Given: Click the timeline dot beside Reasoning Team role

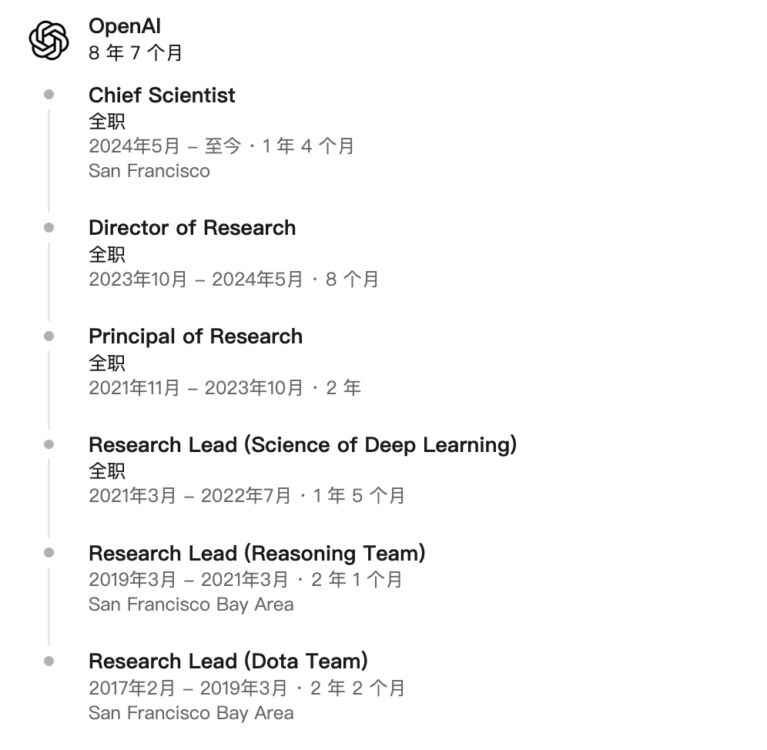Looking at the screenshot, I should (49, 552).
